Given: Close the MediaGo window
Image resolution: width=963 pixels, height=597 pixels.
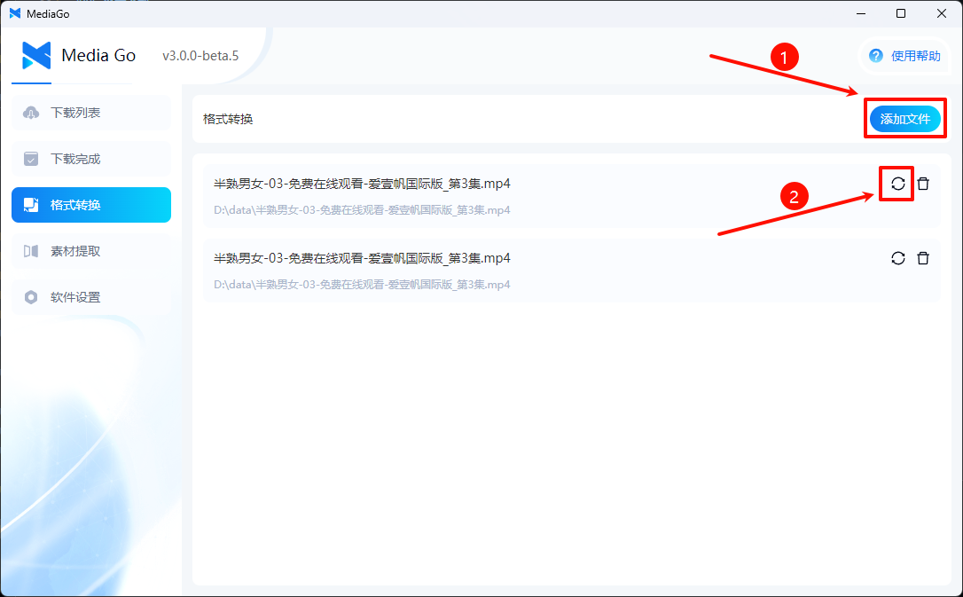Looking at the screenshot, I should click(x=941, y=13).
